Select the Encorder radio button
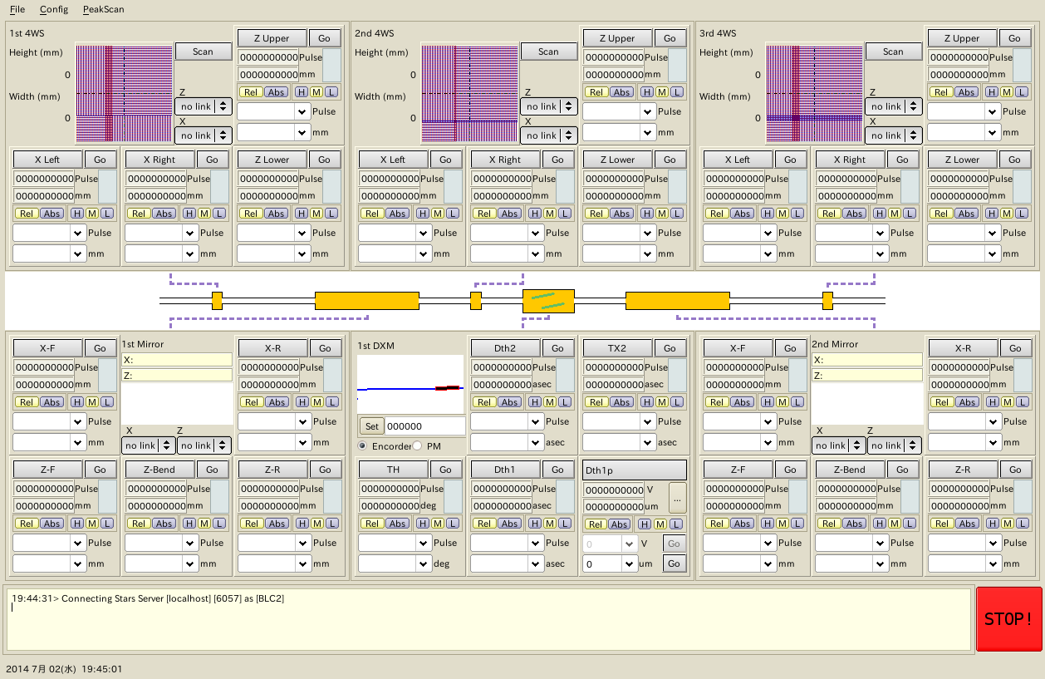The width and height of the screenshot is (1045, 679). coord(363,446)
